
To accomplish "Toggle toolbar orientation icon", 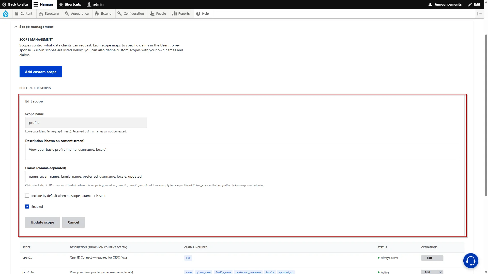I will tap(479, 14).
